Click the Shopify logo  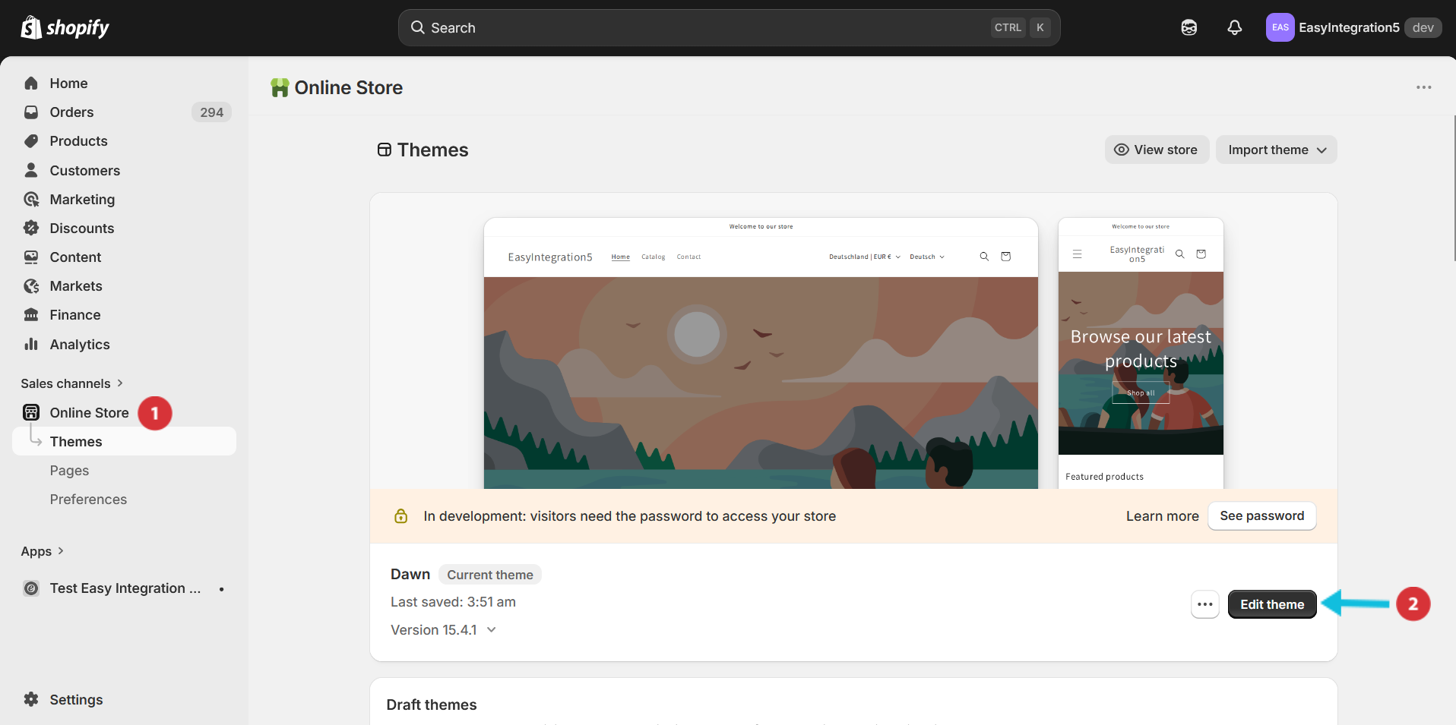(x=65, y=27)
